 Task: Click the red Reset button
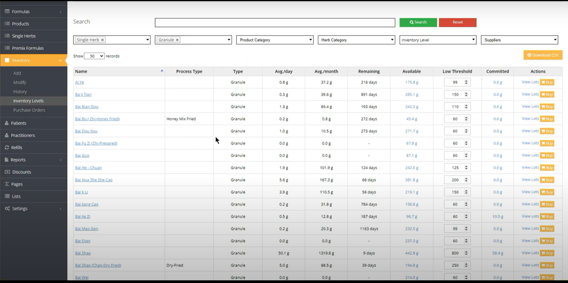coord(457,22)
